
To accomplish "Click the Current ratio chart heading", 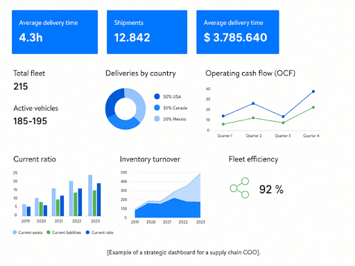I will click(x=35, y=159).
